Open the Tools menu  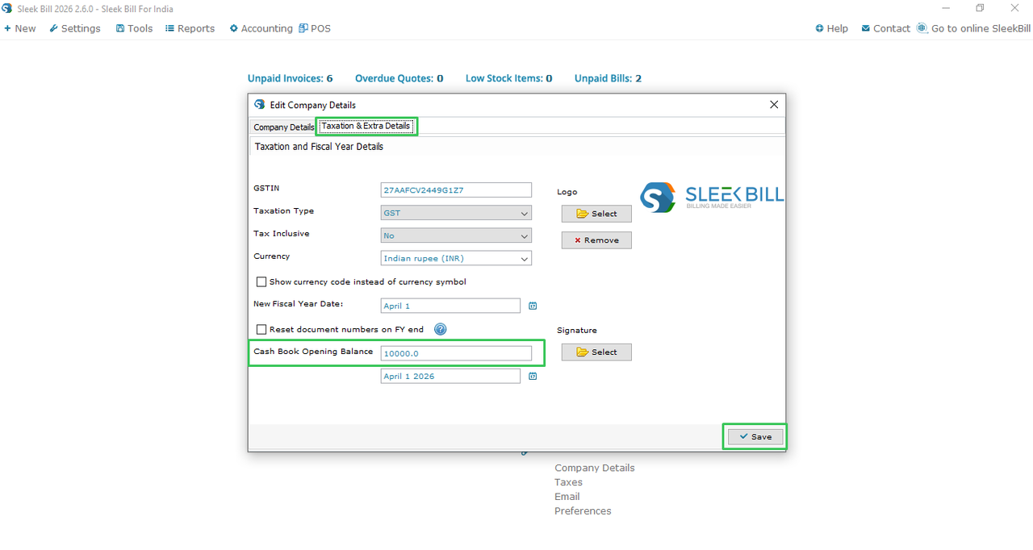coord(134,28)
